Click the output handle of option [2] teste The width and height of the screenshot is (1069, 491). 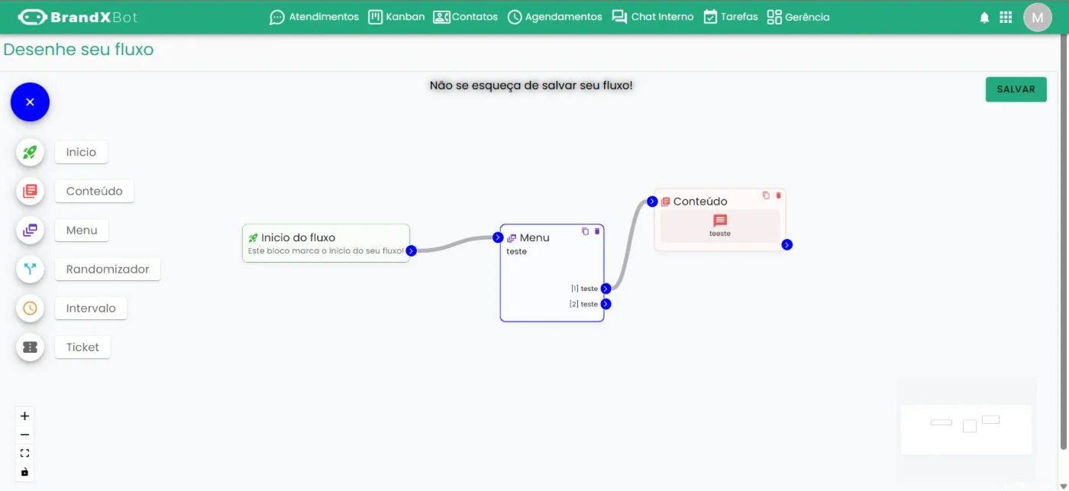(606, 304)
